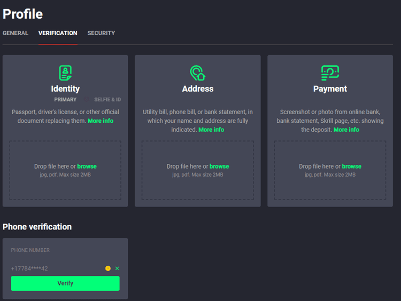This screenshot has height=301, width=401.
Task: Click the green Verify button
Action: 65,283
